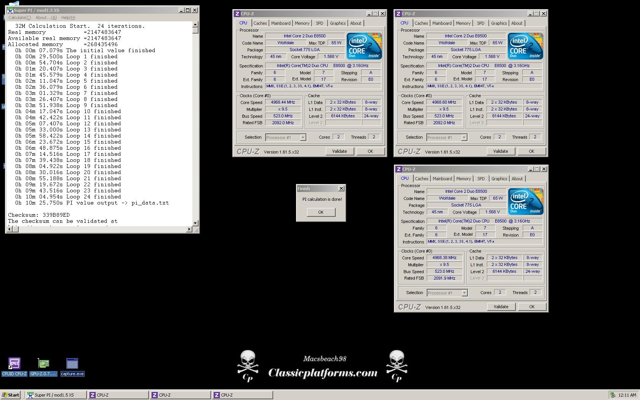Click the Z icon in bottom CPU-Z title bar
The image size is (640, 400).
tap(398, 169)
